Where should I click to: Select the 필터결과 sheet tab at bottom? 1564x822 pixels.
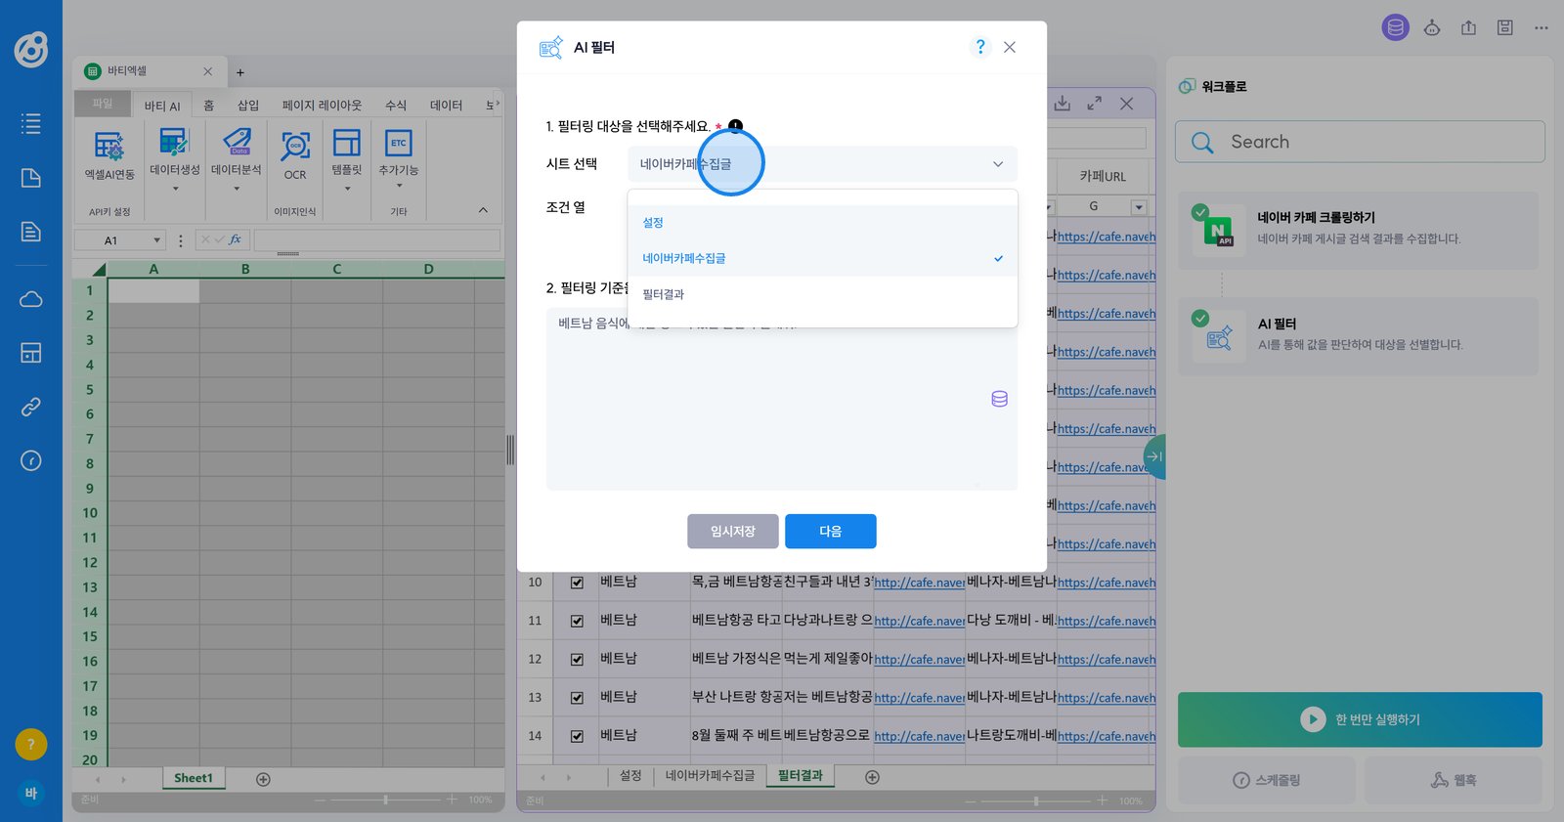801,776
